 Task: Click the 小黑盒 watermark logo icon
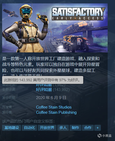click(100, 135)
